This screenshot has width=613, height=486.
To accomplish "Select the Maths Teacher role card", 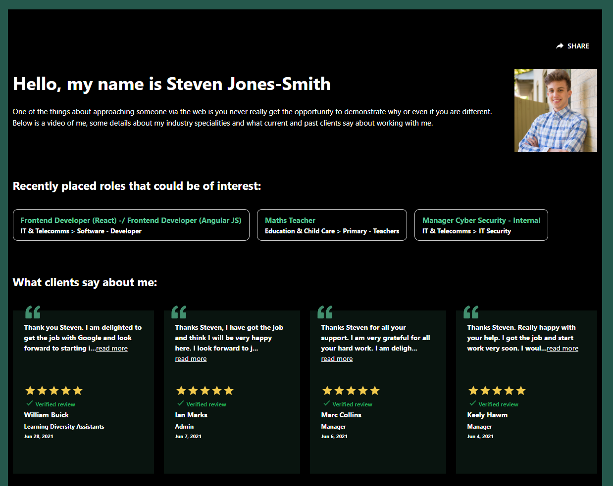I will 332,225.
